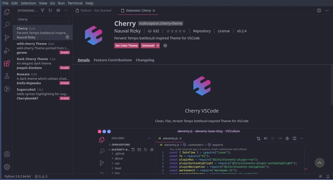Open the Testing flask view
This screenshot has height=180, width=333.
(x=7, y=76)
